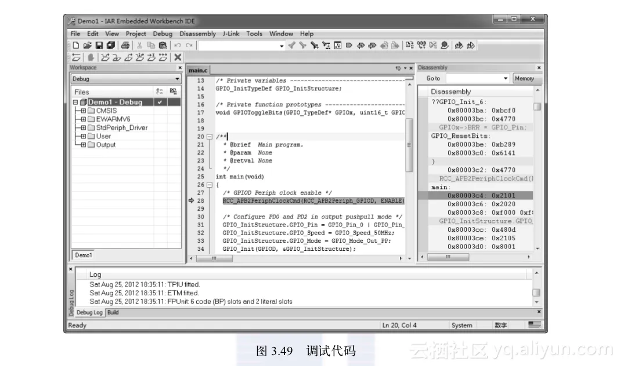The height and width of the screenshot is (366, 620).
Task: Click the Find Next flashlight icon
Action: click(303, 46)
